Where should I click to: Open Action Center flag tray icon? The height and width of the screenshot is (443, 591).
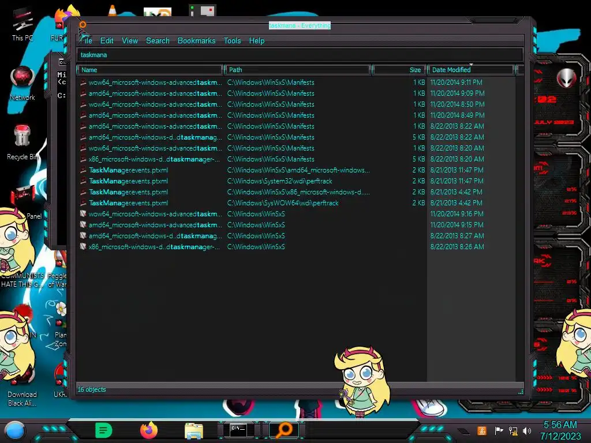click(499, 430)
